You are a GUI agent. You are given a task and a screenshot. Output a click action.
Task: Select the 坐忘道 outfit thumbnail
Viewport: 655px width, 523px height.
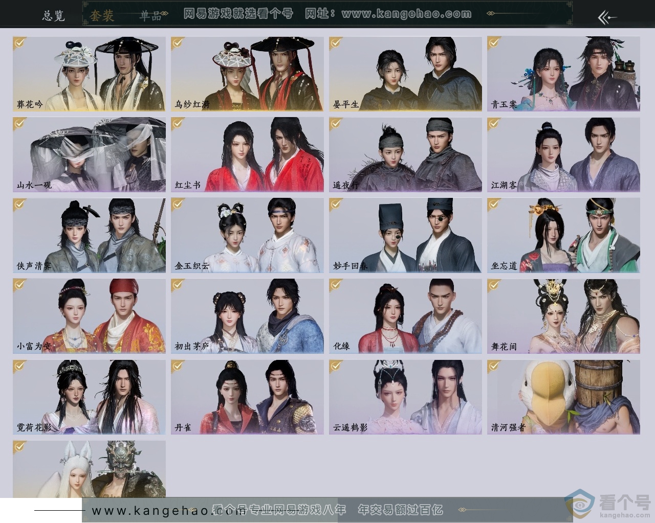tap(563, 235)
